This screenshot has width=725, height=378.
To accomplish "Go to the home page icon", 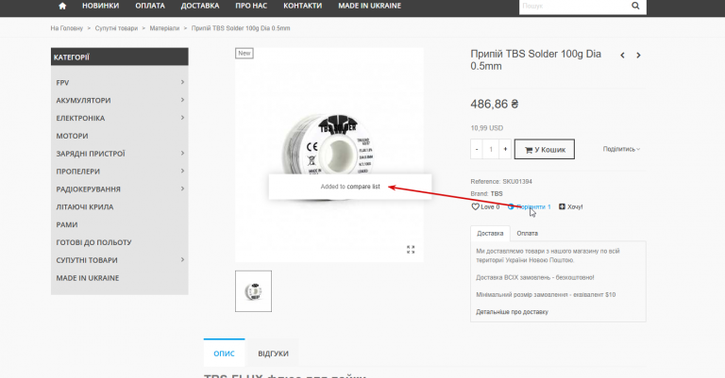I will 62,6.
